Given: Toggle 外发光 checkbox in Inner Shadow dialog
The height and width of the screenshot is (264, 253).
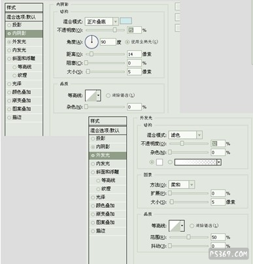Looking at the screenshot, I should (9, 42).
